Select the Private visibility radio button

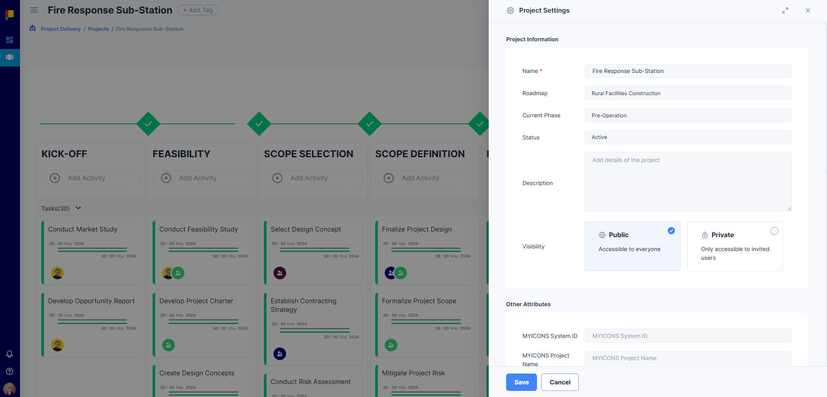(x=774, y=231)
